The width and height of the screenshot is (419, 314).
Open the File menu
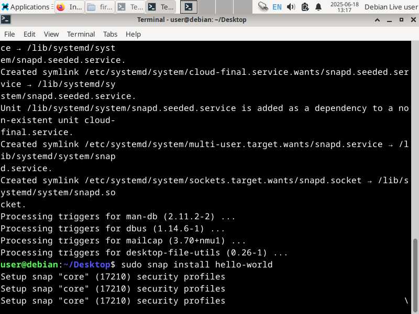click(9, 34)
